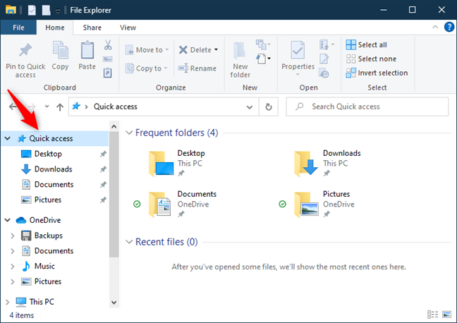
Task: Create a New folder
Action: coord(240,60)
